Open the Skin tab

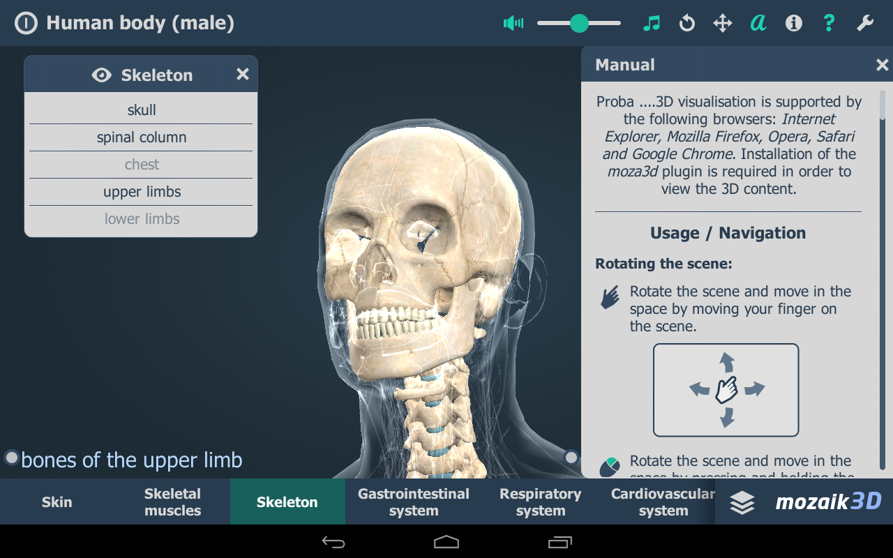pyautogui.click(x=57, y=502)
